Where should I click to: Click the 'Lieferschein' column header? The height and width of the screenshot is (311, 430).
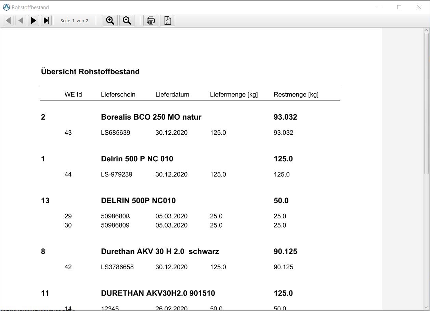tap(118, 95)
